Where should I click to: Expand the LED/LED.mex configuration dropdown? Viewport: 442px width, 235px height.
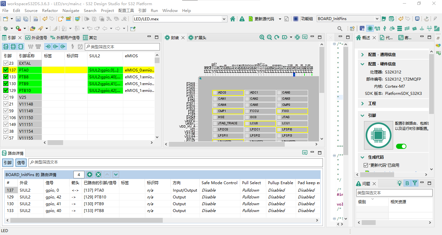pos(180,19)
